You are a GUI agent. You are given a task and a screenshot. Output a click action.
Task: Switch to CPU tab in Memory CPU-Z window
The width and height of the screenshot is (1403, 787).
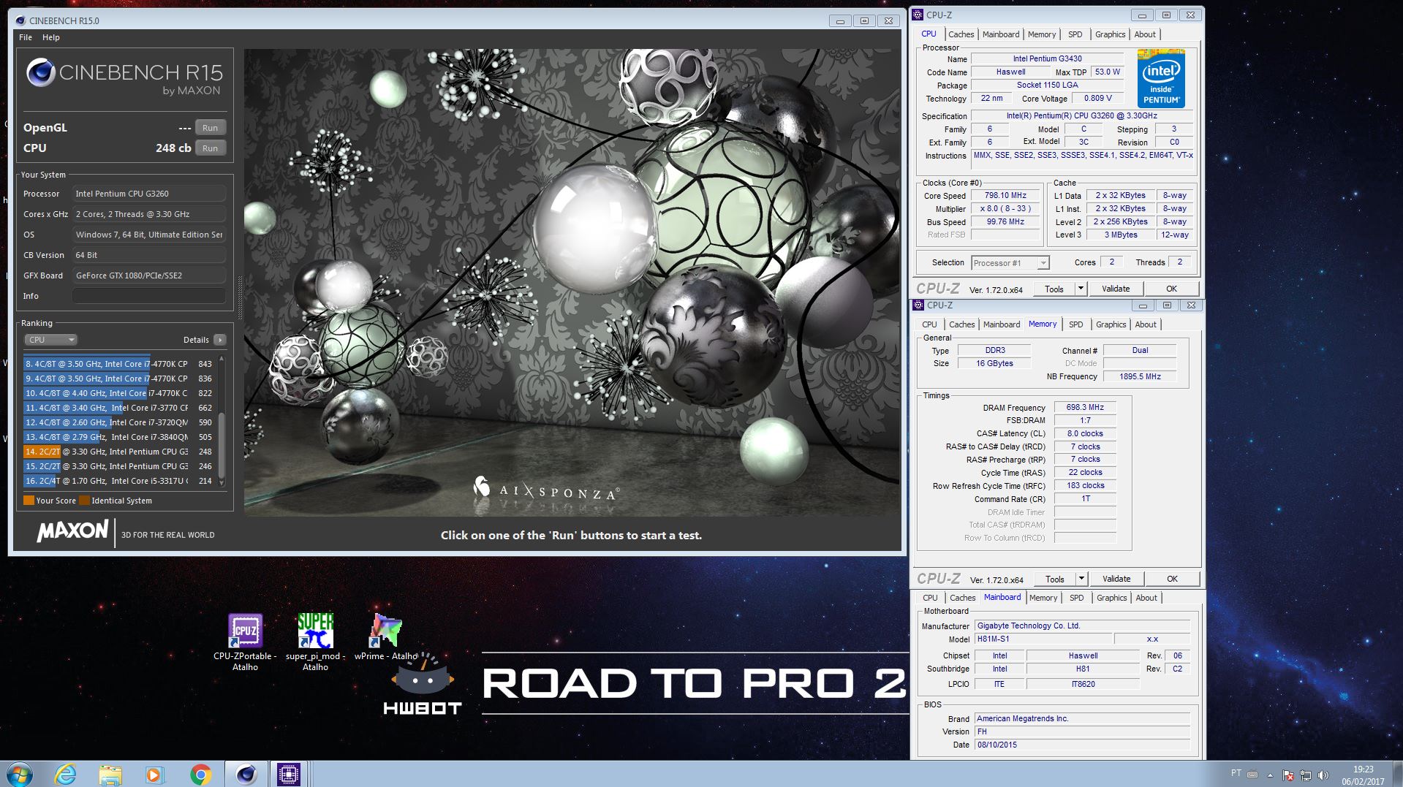929,324
